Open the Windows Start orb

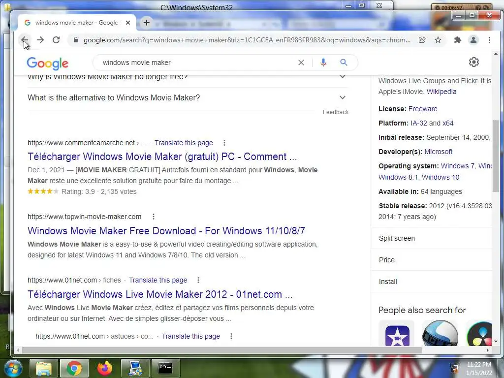point(13,368)
